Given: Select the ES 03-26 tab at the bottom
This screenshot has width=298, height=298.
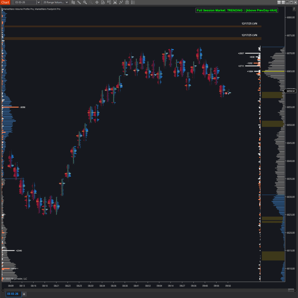Looking at the screenshot, I should [12, 294].
